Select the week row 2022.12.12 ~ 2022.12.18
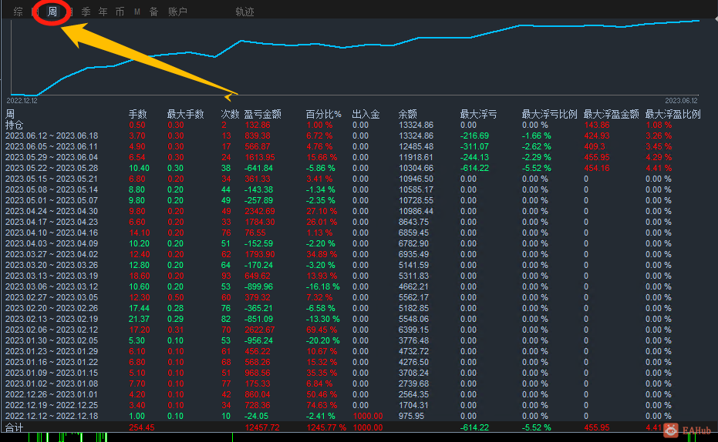 pyautogui.click(x=52, y=416)
